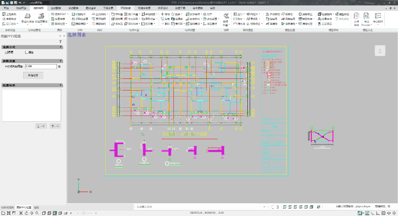Click the 导出图片 icon
Viewport: 398px width, 216px height.
[377, 16]
